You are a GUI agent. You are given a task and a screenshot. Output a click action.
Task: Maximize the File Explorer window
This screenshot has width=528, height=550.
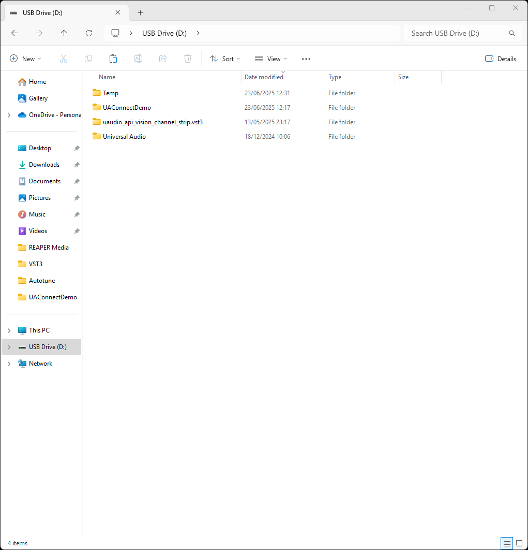(492, 8)
